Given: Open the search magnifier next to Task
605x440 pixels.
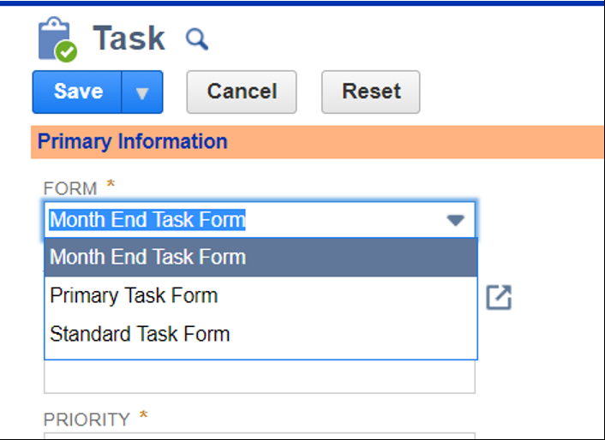Looking at the screenshot, I should click(197, 39).
